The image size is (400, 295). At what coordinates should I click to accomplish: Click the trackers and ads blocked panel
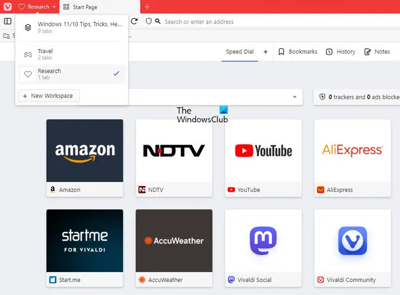357,97
